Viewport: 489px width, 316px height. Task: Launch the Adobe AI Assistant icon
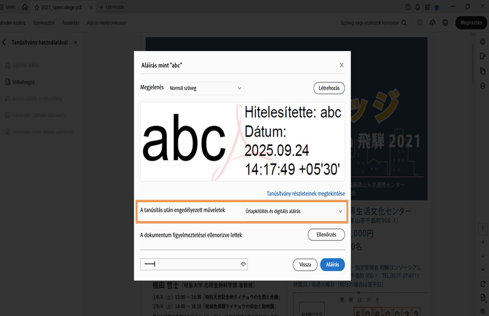point(437,7)
